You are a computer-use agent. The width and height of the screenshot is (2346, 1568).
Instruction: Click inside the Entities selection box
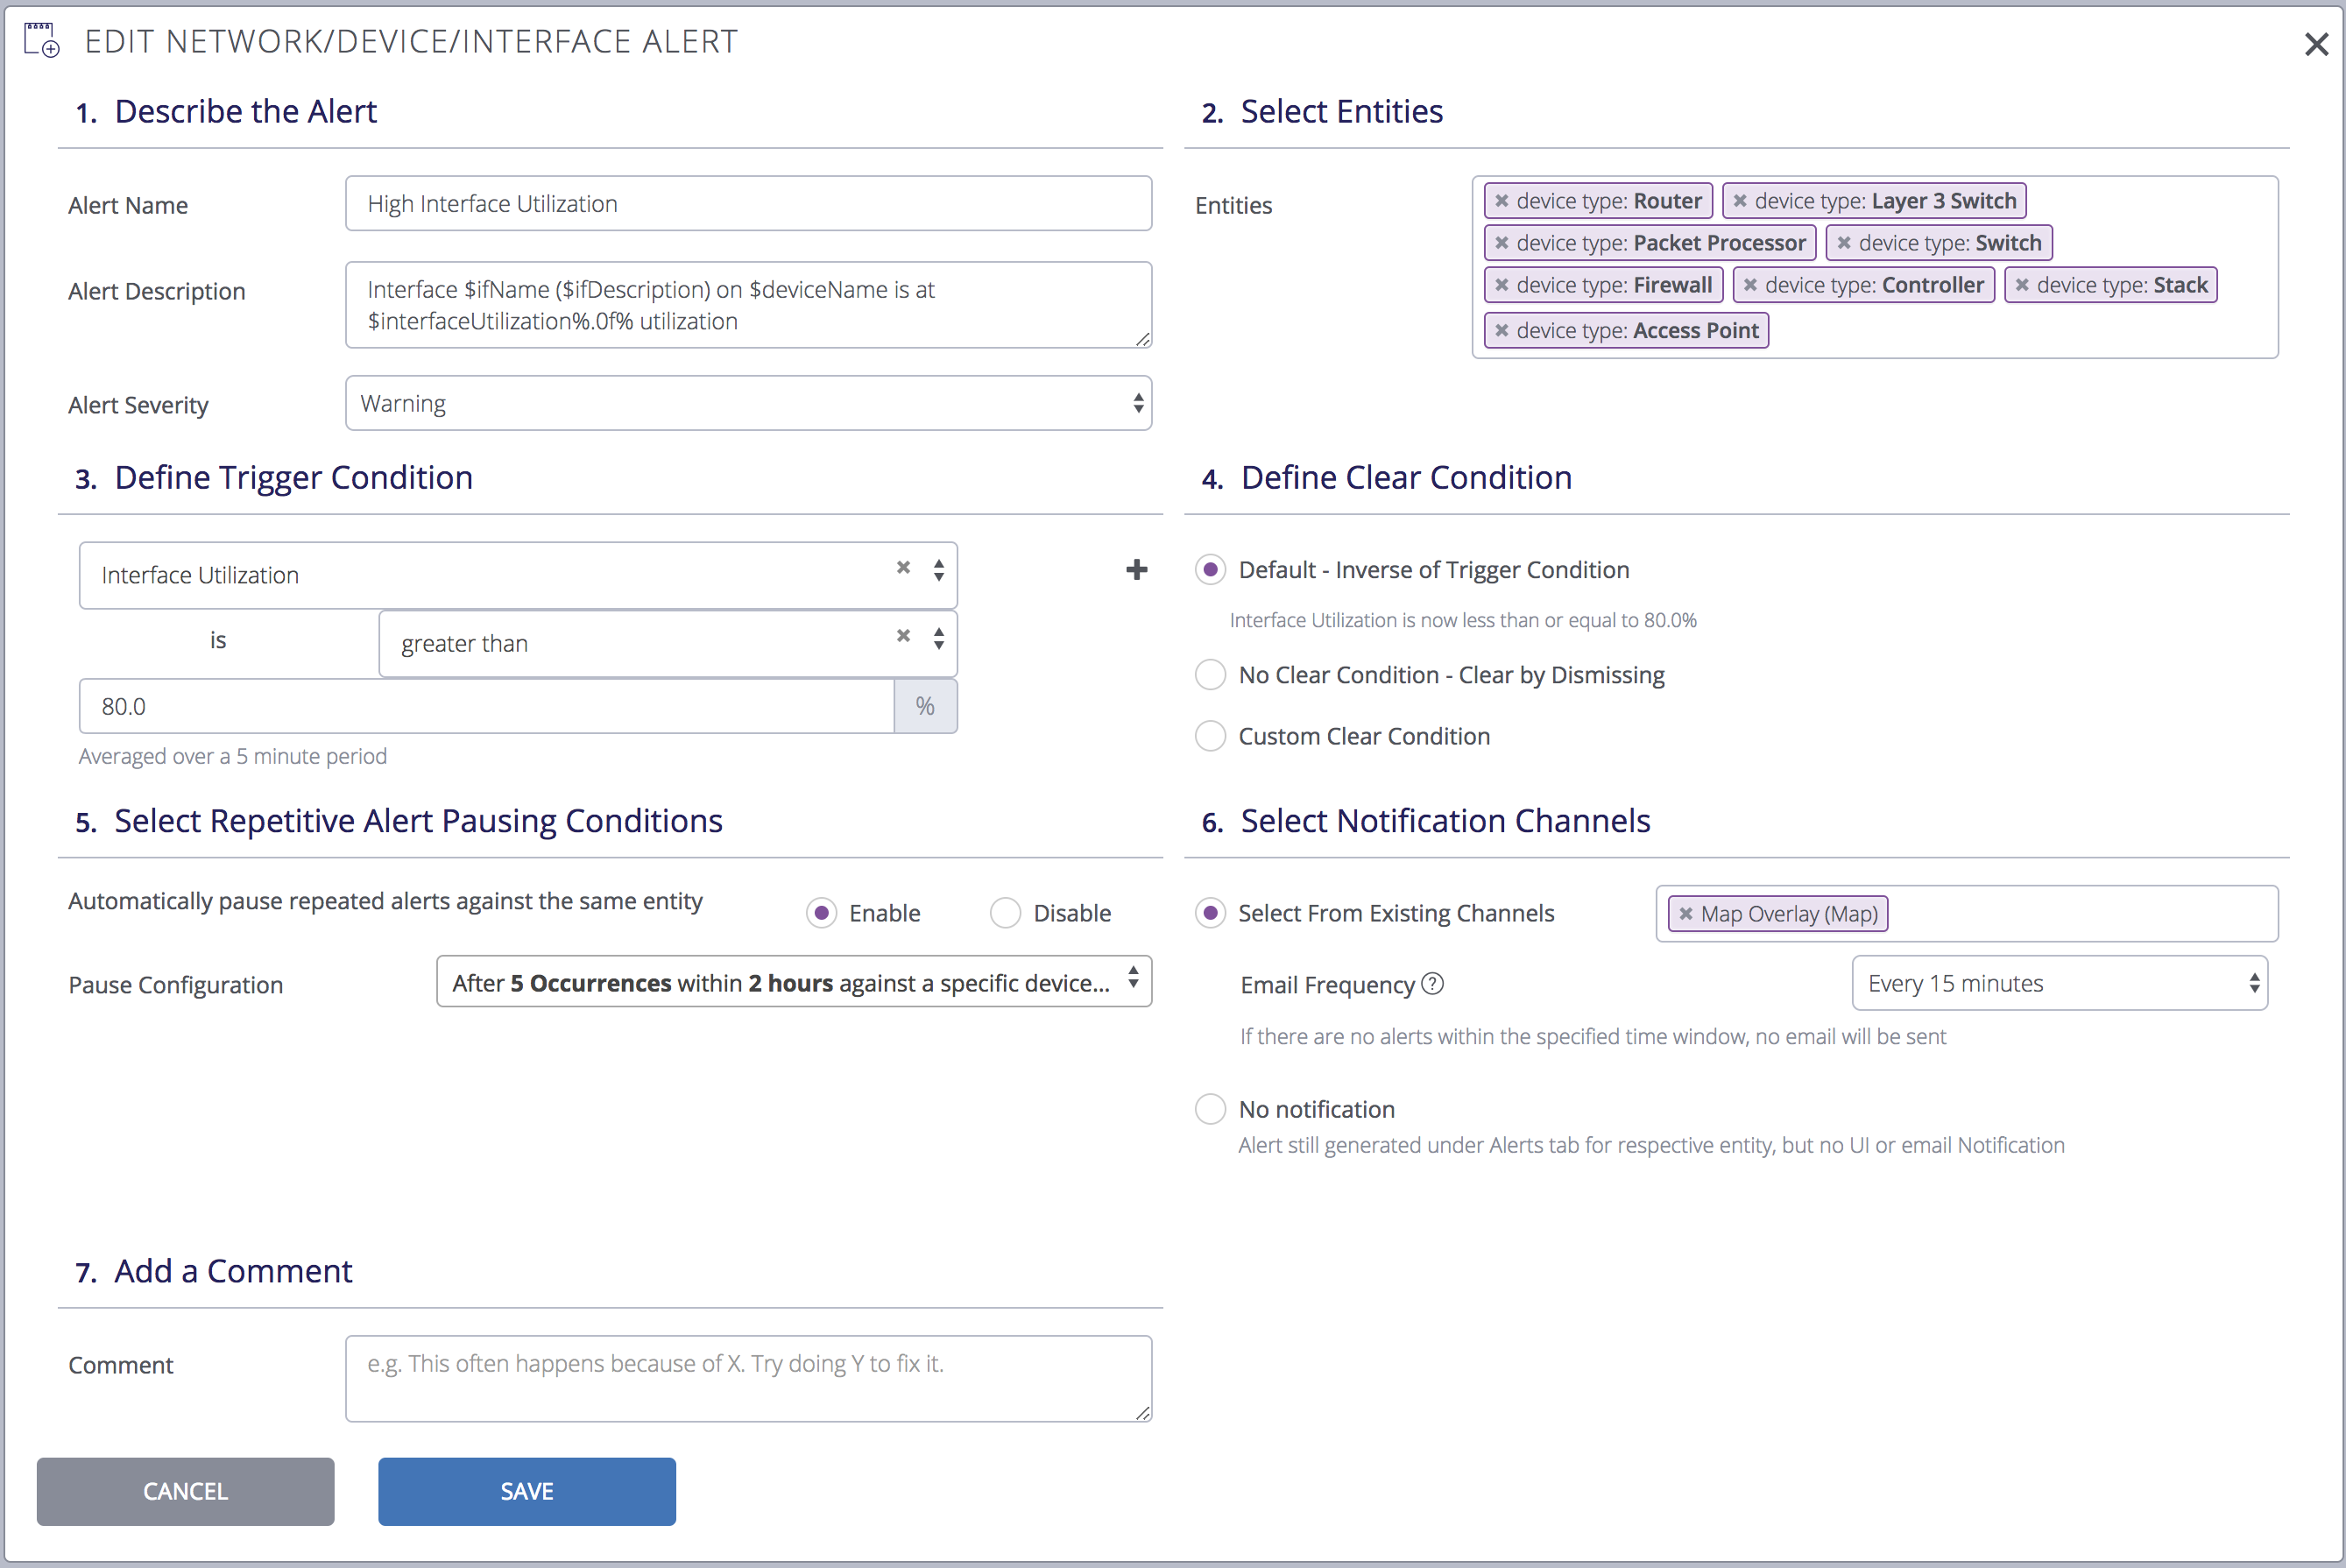pyautogui.click(x=1874, y=267)
